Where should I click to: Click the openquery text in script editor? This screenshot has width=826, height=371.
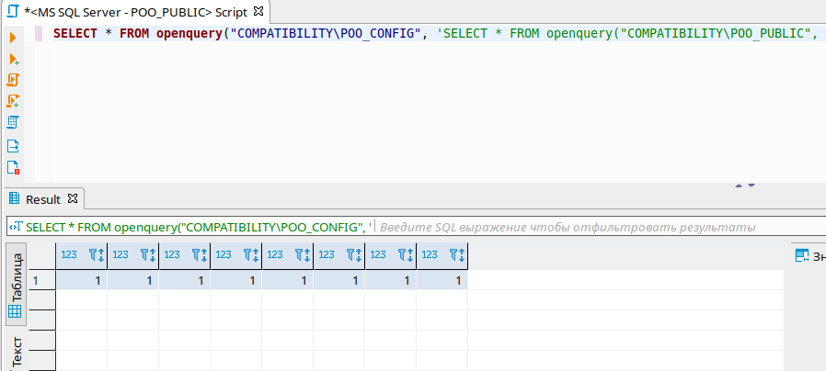pyautogui.click(x=189, y=34)
